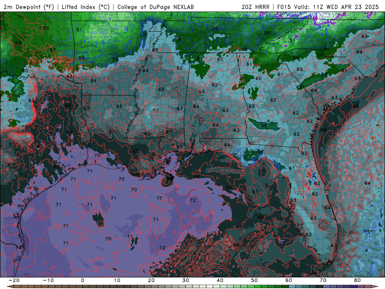Click the purple 45 contour label at top
The height and width of the screenshot is (289, 385).
tap(315, 18)
